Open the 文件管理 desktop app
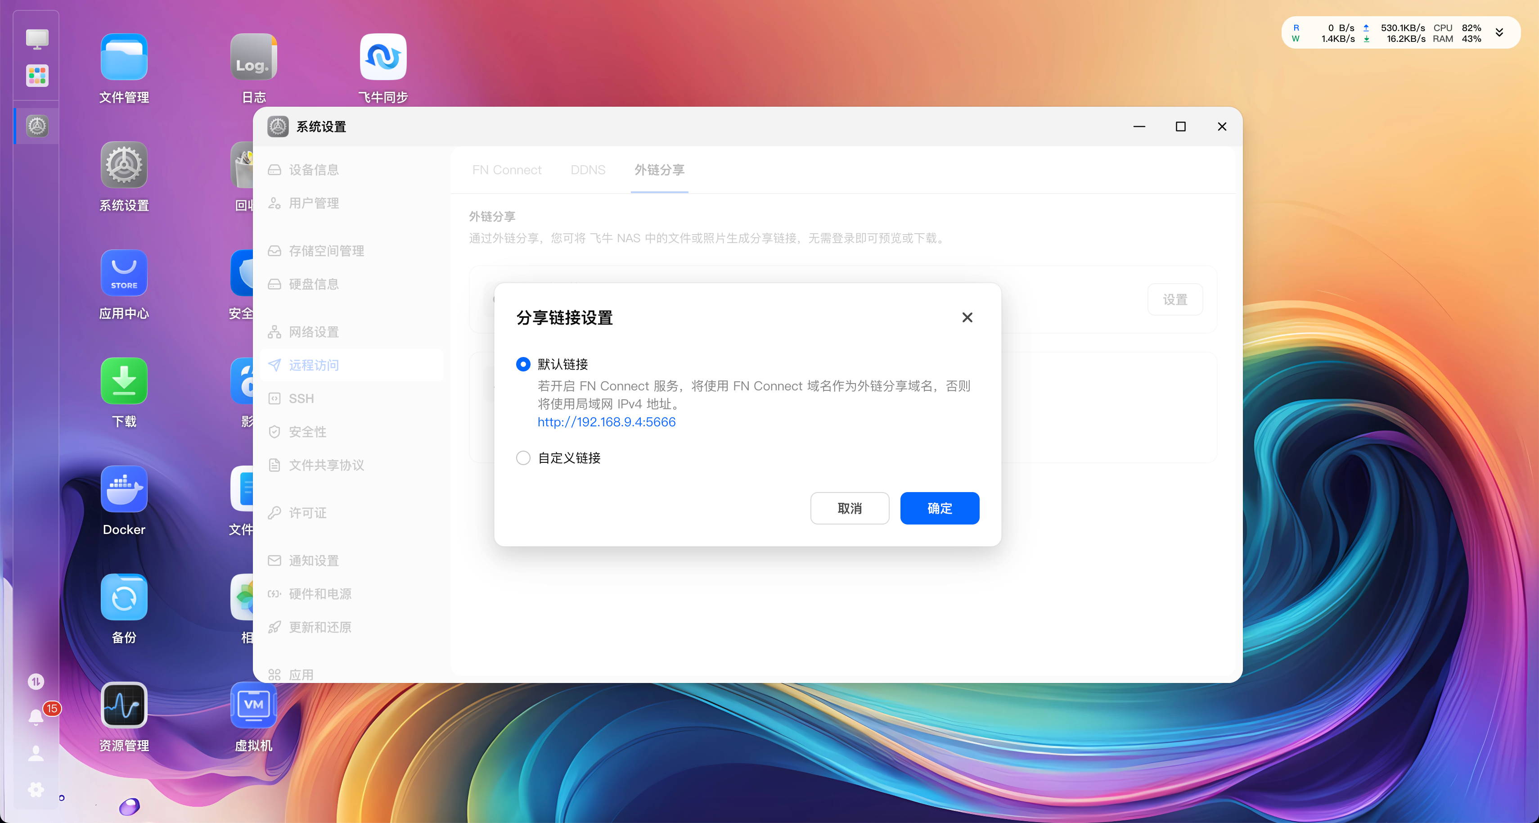The width and height of the screenshot is (1539, 823). (124, 57)
